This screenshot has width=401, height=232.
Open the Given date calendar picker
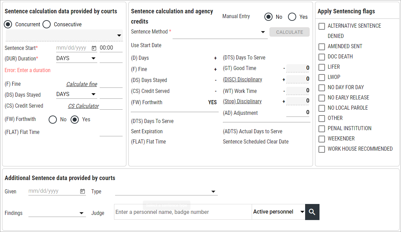point(82,191)
